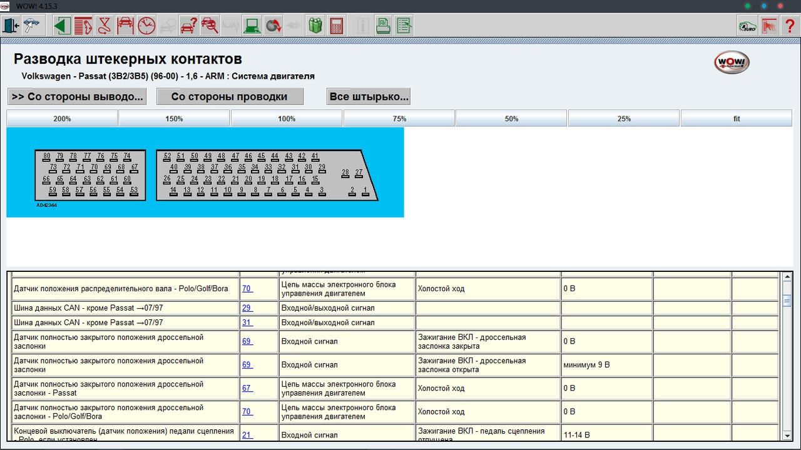Click the 'дроссельная заслонка закрыта' condition cell
This screenshot has width=801, height=450.
pos(487,341)
